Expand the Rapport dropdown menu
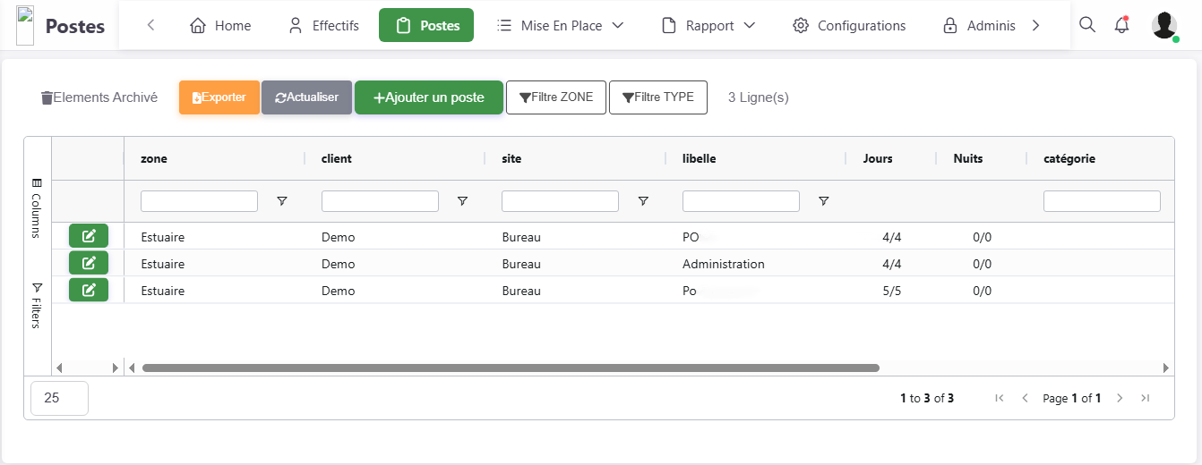This screenshot has width=1202, height=465. pos(708,25)
